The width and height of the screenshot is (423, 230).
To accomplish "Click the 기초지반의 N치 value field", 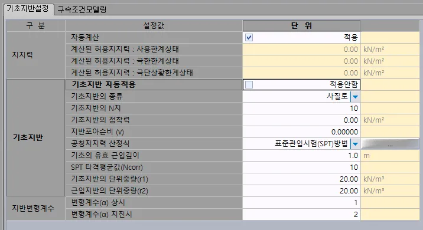I will [x=301, y=109].
